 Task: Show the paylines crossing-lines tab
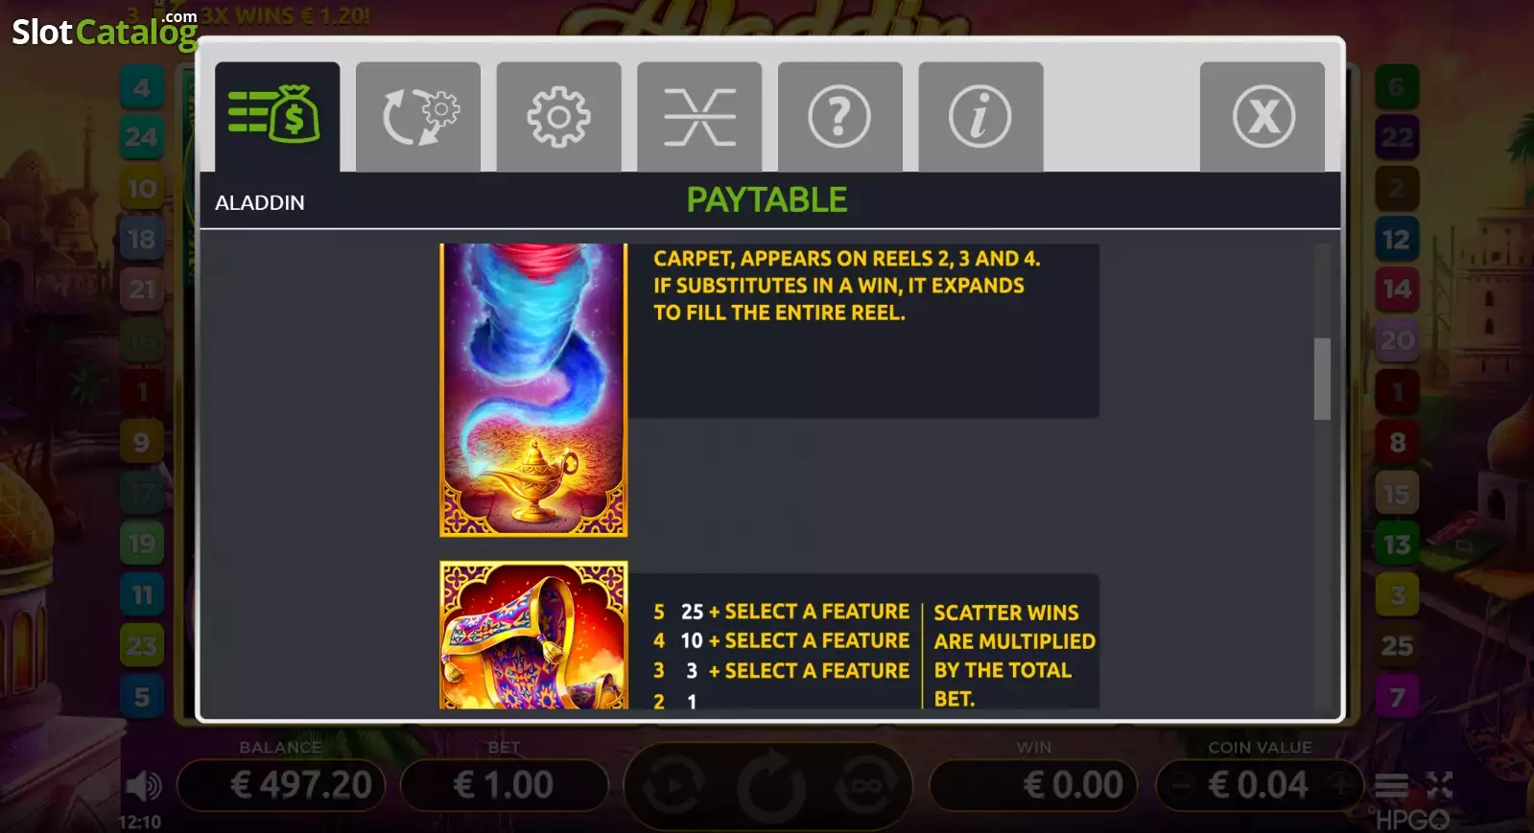pos(699,117)
